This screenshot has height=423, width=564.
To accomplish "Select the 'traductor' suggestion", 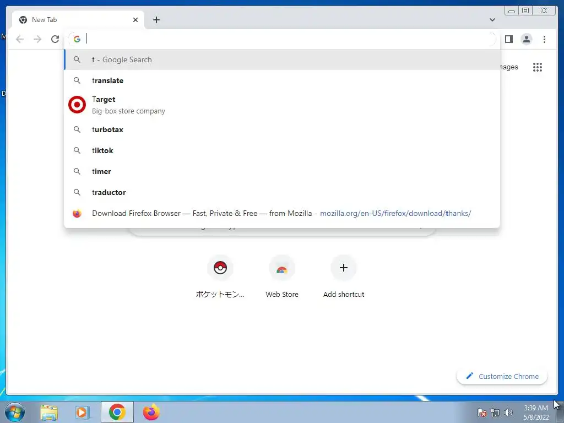I will coord(282,192).
